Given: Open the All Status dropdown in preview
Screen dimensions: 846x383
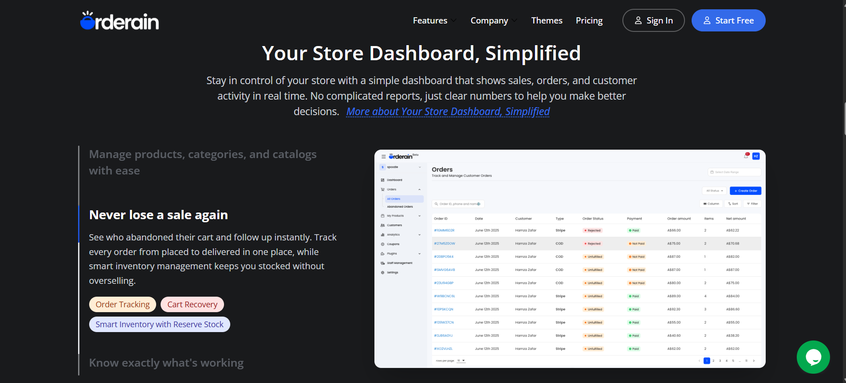Looking at the screenshot, I should 714,191.
